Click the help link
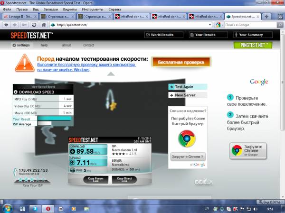Screen dimensions: 285x213 [44, 45]
